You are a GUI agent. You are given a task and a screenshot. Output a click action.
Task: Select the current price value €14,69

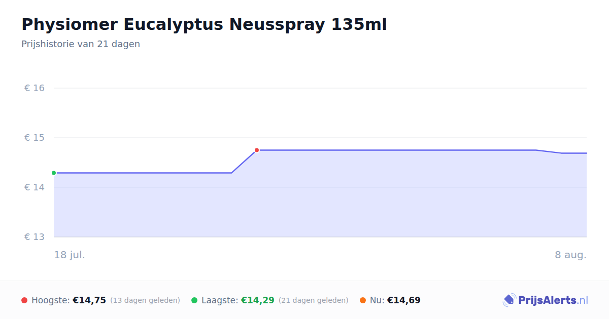pyautogui.click(x=404, y=300)
